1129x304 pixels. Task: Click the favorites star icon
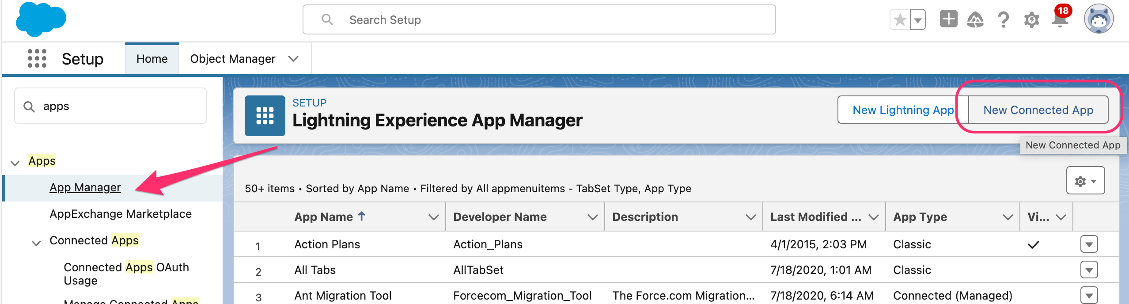point(900,20)
